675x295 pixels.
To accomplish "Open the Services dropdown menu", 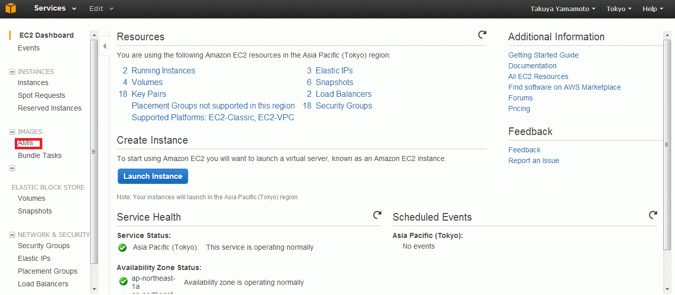I will coord(55,8).
